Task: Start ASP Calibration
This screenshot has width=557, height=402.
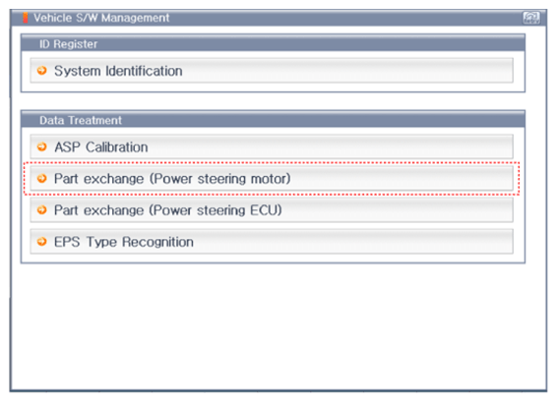Action: click(x=272, y=146)
